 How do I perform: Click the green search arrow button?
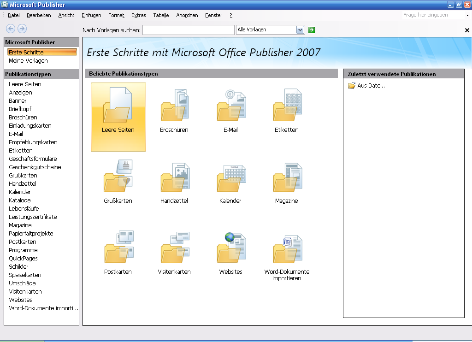click(x=312, y=30)
